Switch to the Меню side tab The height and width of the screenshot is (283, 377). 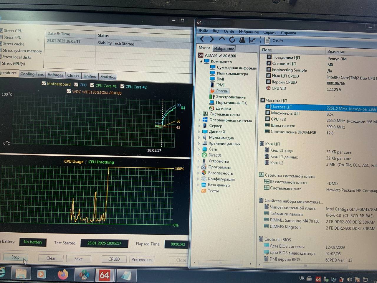click(x=204, y=47)
